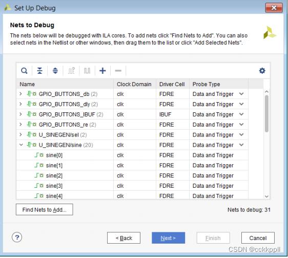Click the bus icon beside U_SINEGEN/sine
Image resolution: width=288 pixels, height=258 pixels.
32,145
